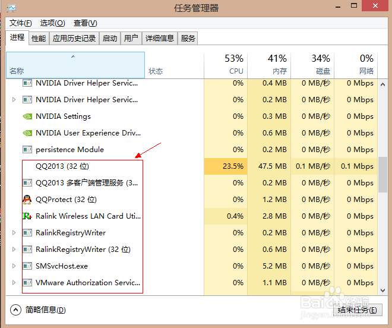
Task: Minimize the Task Manager window
Action: 338,6
